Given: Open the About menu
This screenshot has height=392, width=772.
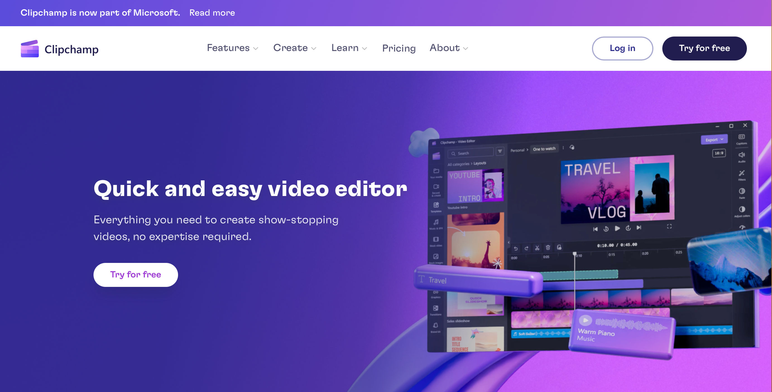Looking at the screenshot, I should (x=449, y=48).
